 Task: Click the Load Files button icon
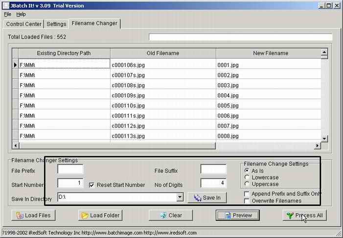[x=20, y=215]
